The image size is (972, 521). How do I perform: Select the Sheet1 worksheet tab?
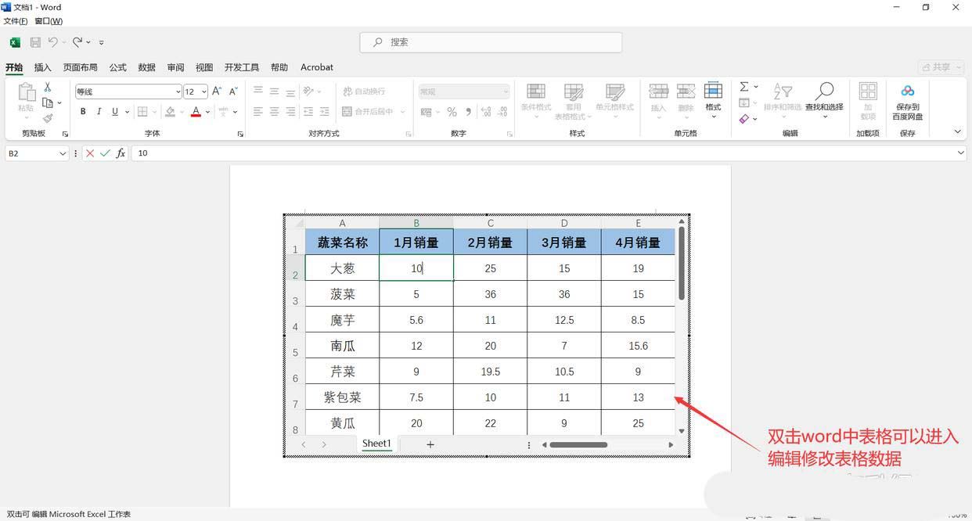point(376,444)
